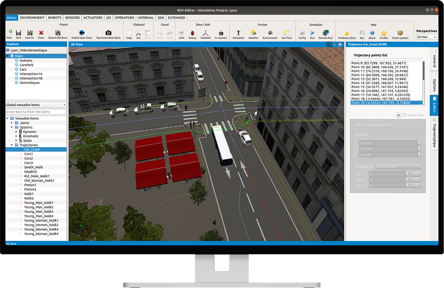Click the Import layer (Dev) icon

[81, 33]
